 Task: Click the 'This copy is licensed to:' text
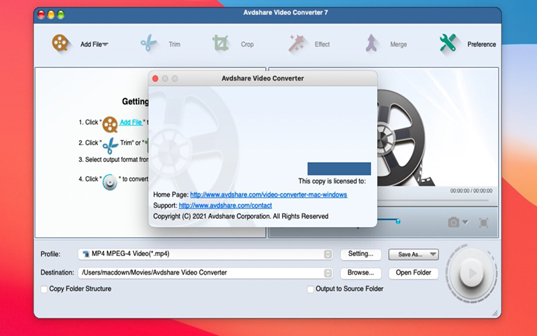(332, 181)
